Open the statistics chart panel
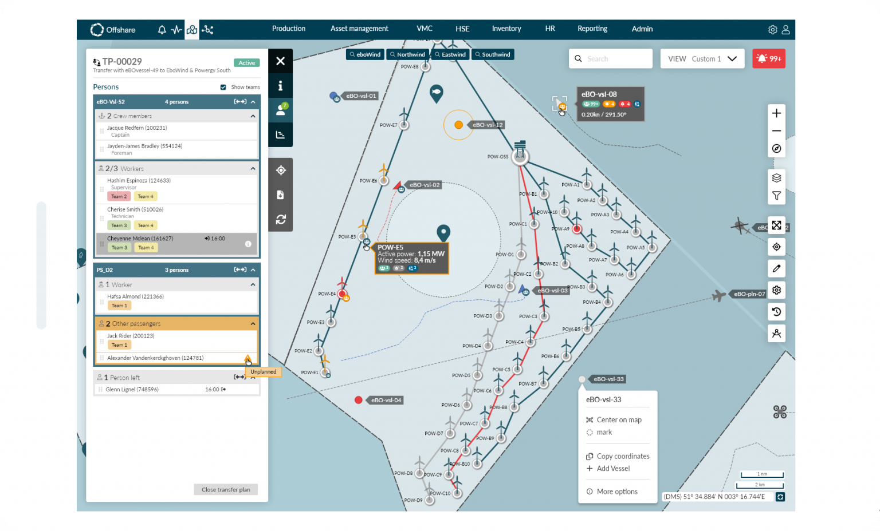The width and height of the screenshot is (880, 531). click(281, 134)
